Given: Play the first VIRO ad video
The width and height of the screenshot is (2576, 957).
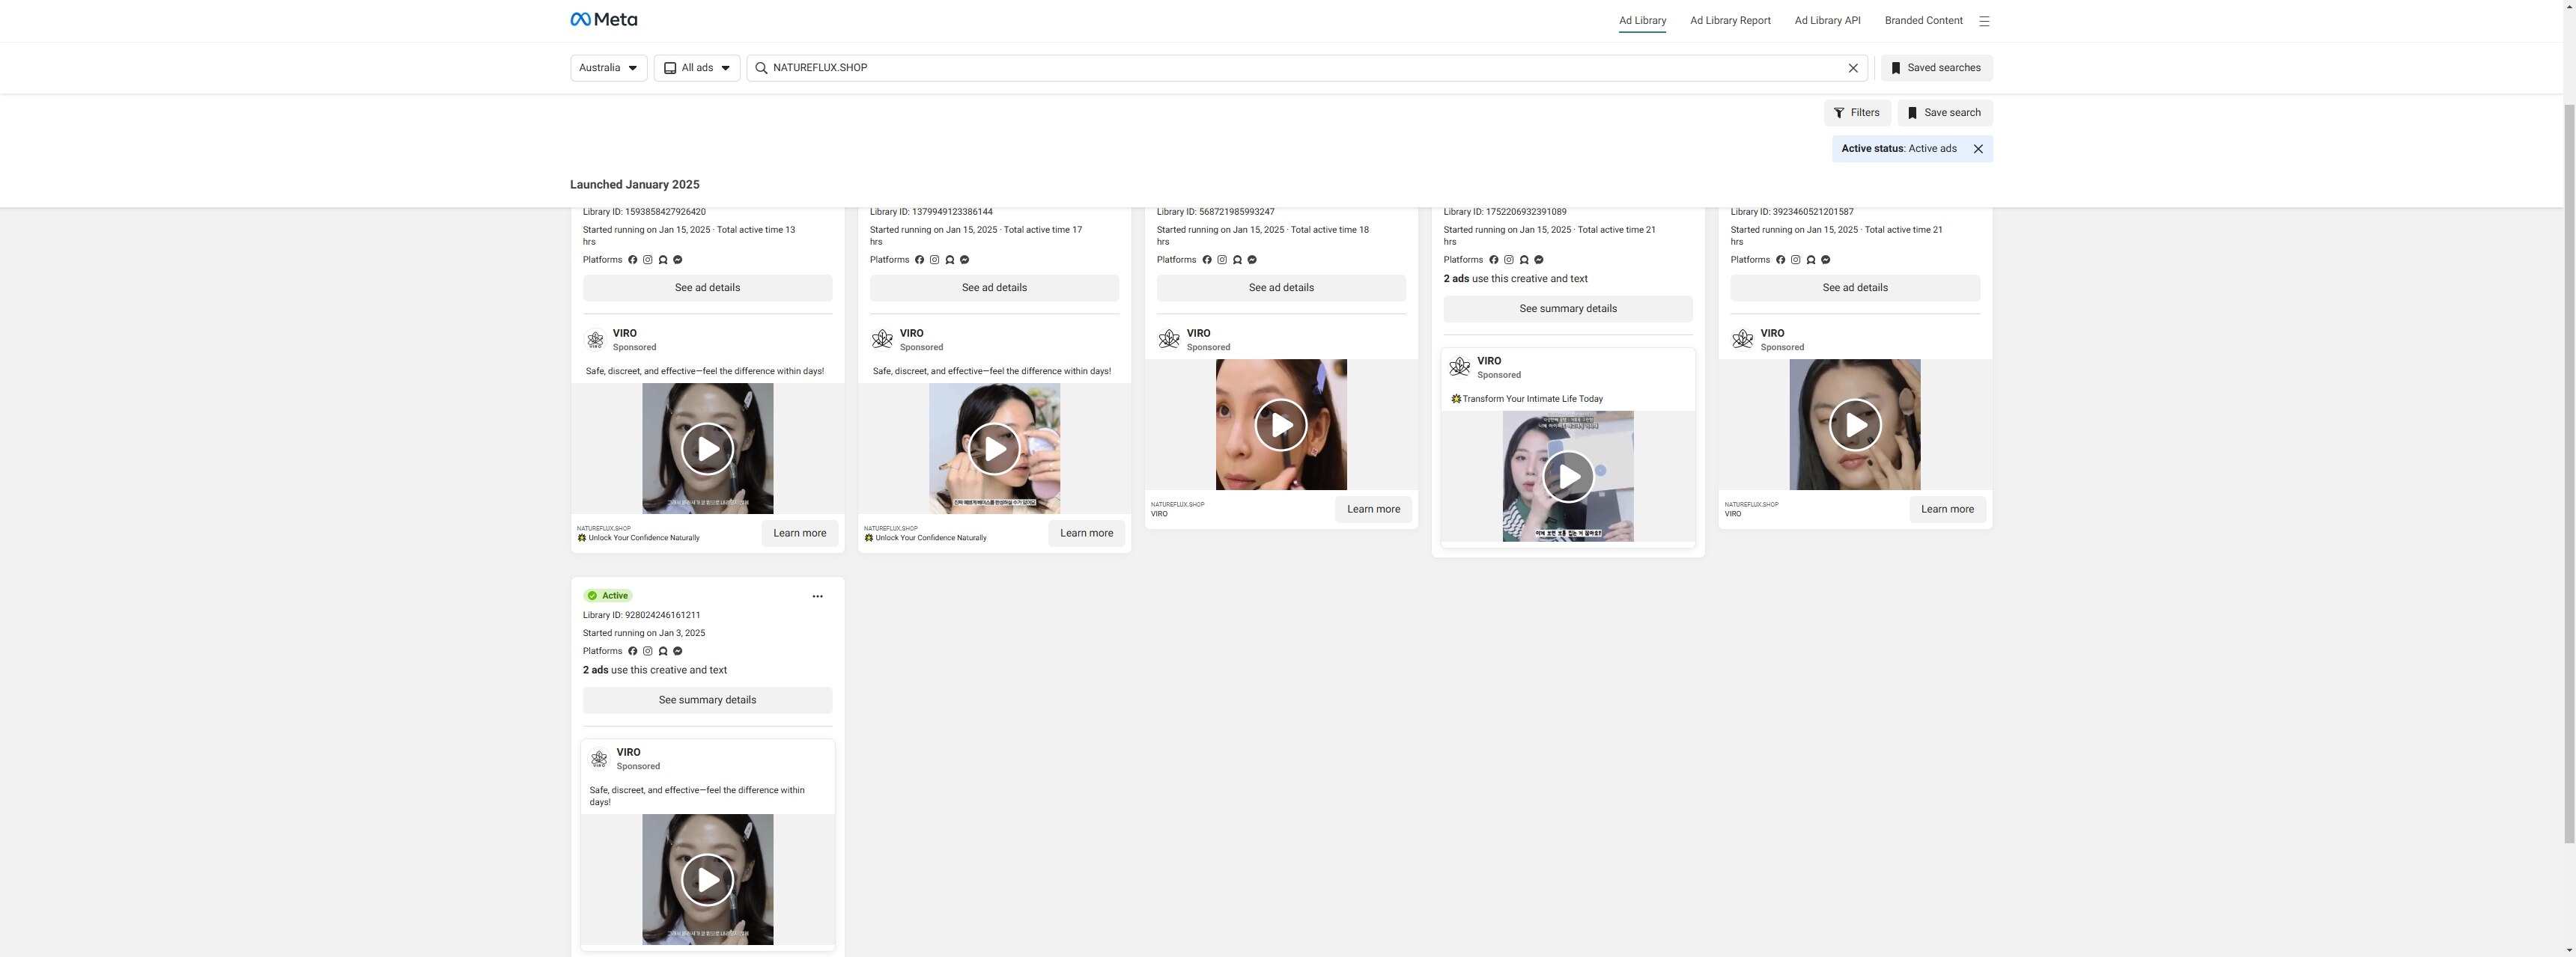Looking at the screenshot, I should pos(707,447).
